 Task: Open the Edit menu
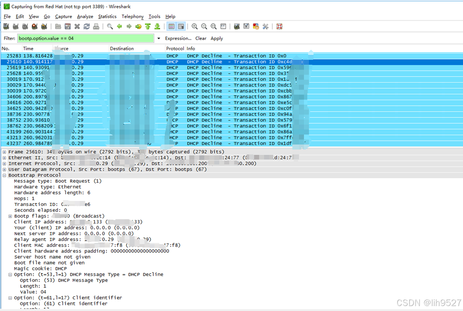[x=20, y=17]
